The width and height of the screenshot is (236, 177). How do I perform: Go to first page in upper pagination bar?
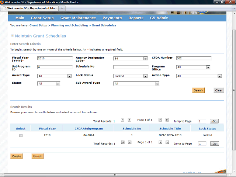[123, 120]
